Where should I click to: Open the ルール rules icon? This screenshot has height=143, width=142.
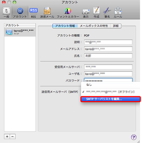pos(118,13)
